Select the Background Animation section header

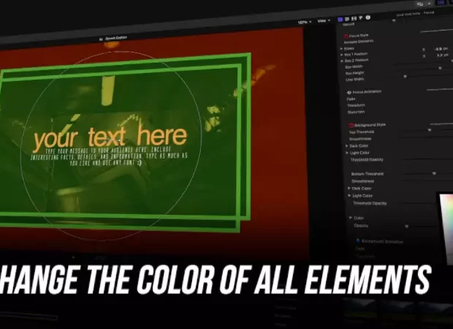pos(382,241)
